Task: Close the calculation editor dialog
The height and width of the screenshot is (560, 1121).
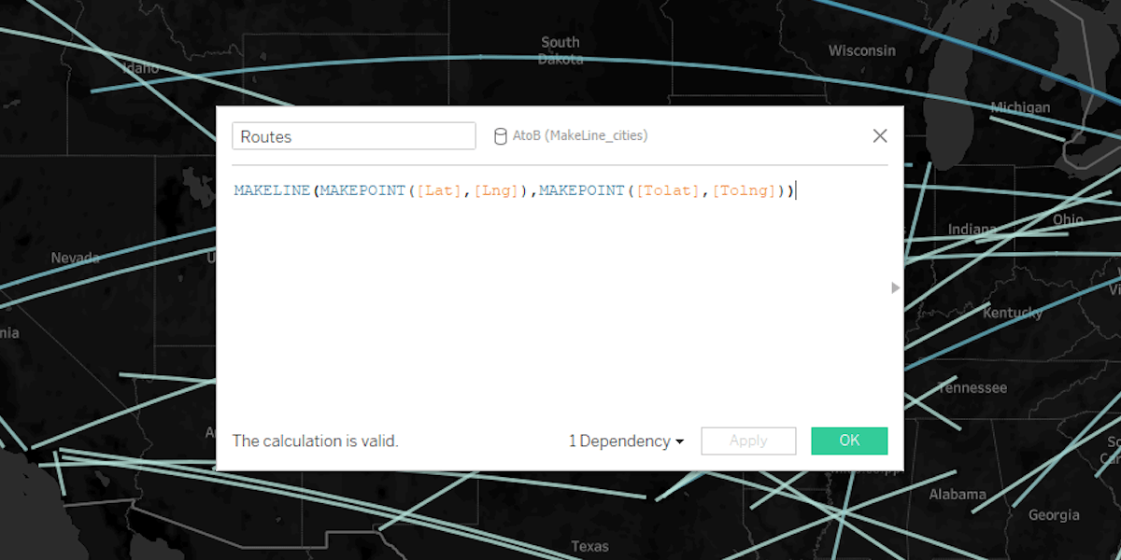Action: tap(879, 136)
